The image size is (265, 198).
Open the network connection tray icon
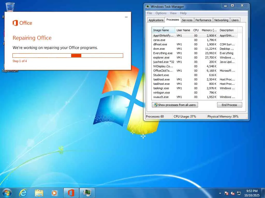click(239, 193)
